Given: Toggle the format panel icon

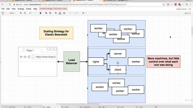Looking at the screenshot, I should click(x=188, y=13).
